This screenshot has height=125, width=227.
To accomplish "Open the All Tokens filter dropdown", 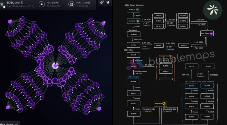I will [x=52, y=4].
